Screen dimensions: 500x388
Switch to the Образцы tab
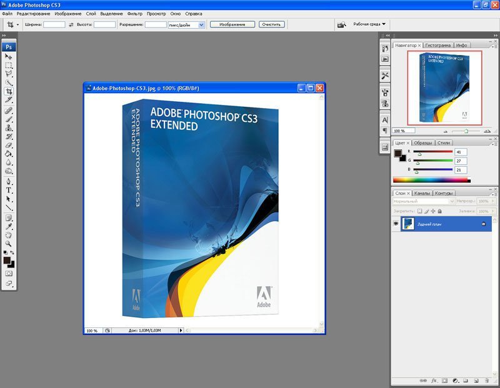point(423,143)
